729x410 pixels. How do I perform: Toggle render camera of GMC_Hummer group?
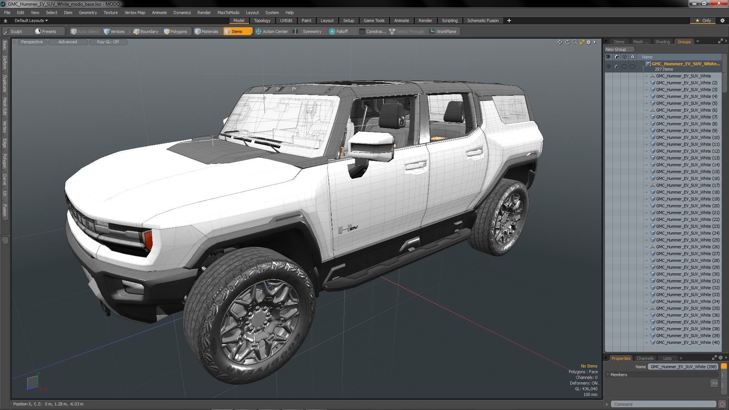[x=617, y=67]
